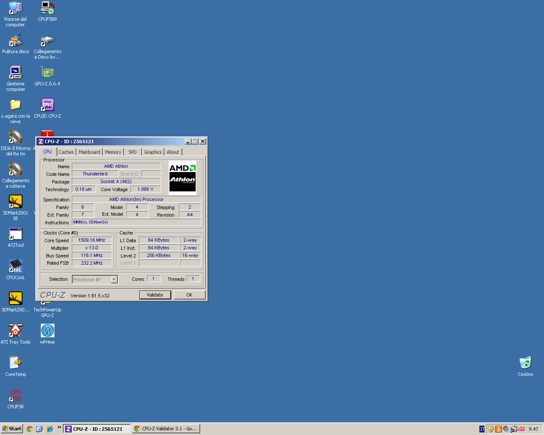Screen dimensions: 544x435
Task: Click the CPU-Z window title bar icon
Action: click(41, 141)
